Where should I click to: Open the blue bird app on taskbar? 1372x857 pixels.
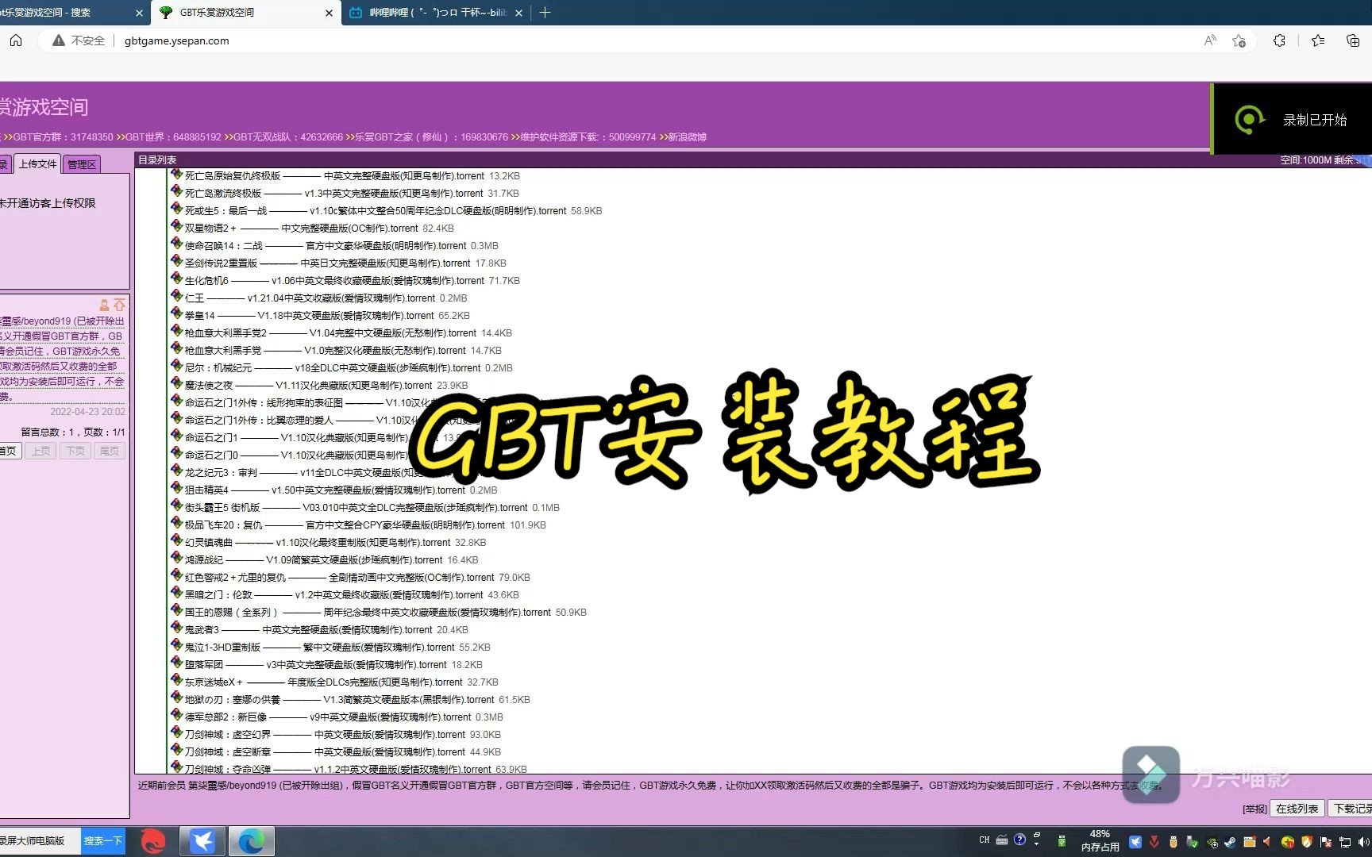(x=202, y=841)
